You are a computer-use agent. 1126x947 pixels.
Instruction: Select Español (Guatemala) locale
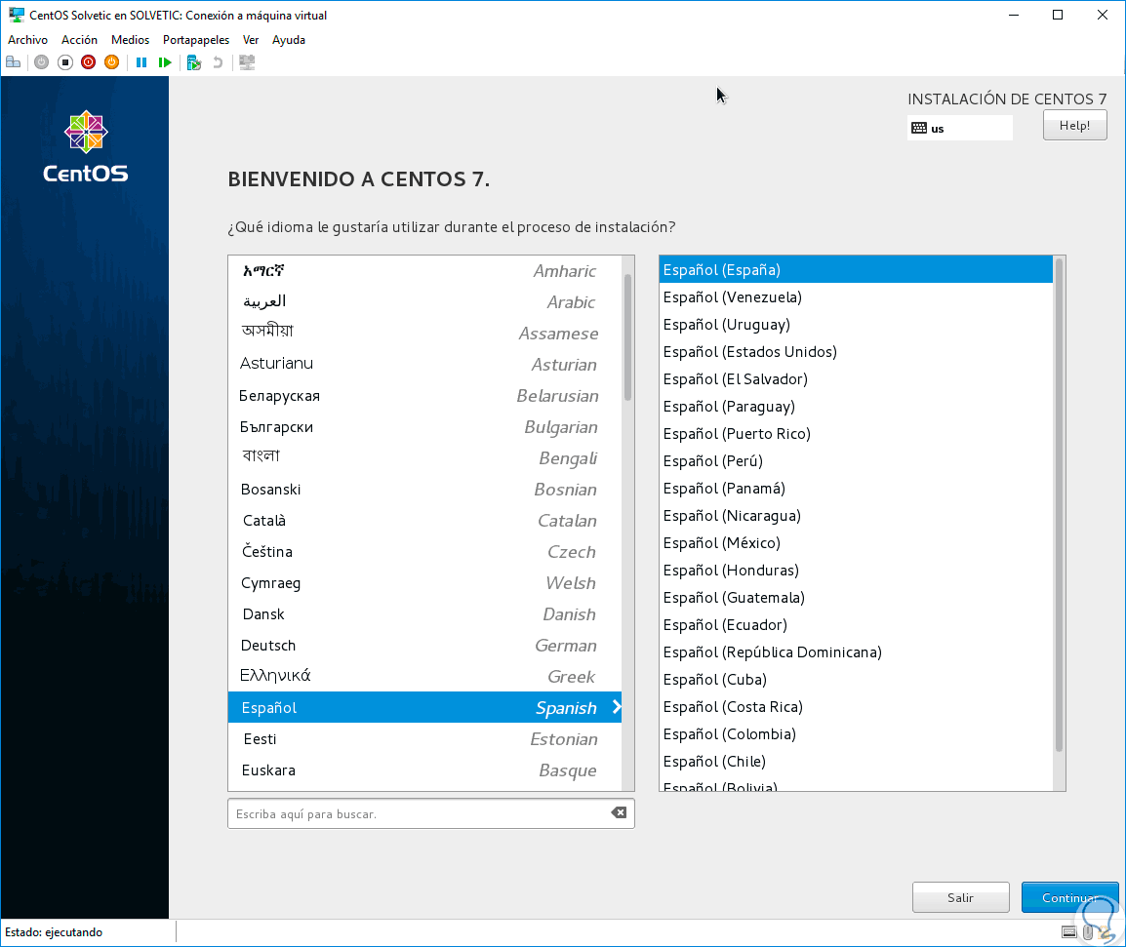[856, 597]
